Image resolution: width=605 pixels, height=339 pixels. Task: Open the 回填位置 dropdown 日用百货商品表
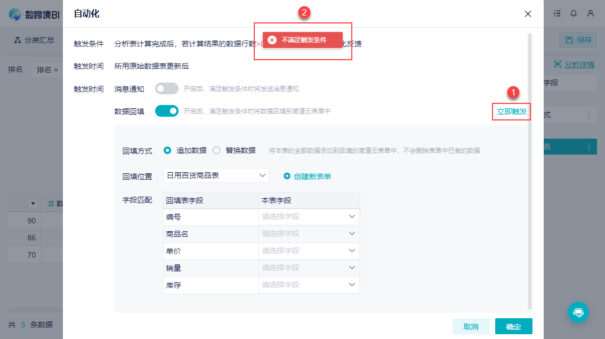coord(216,175)
